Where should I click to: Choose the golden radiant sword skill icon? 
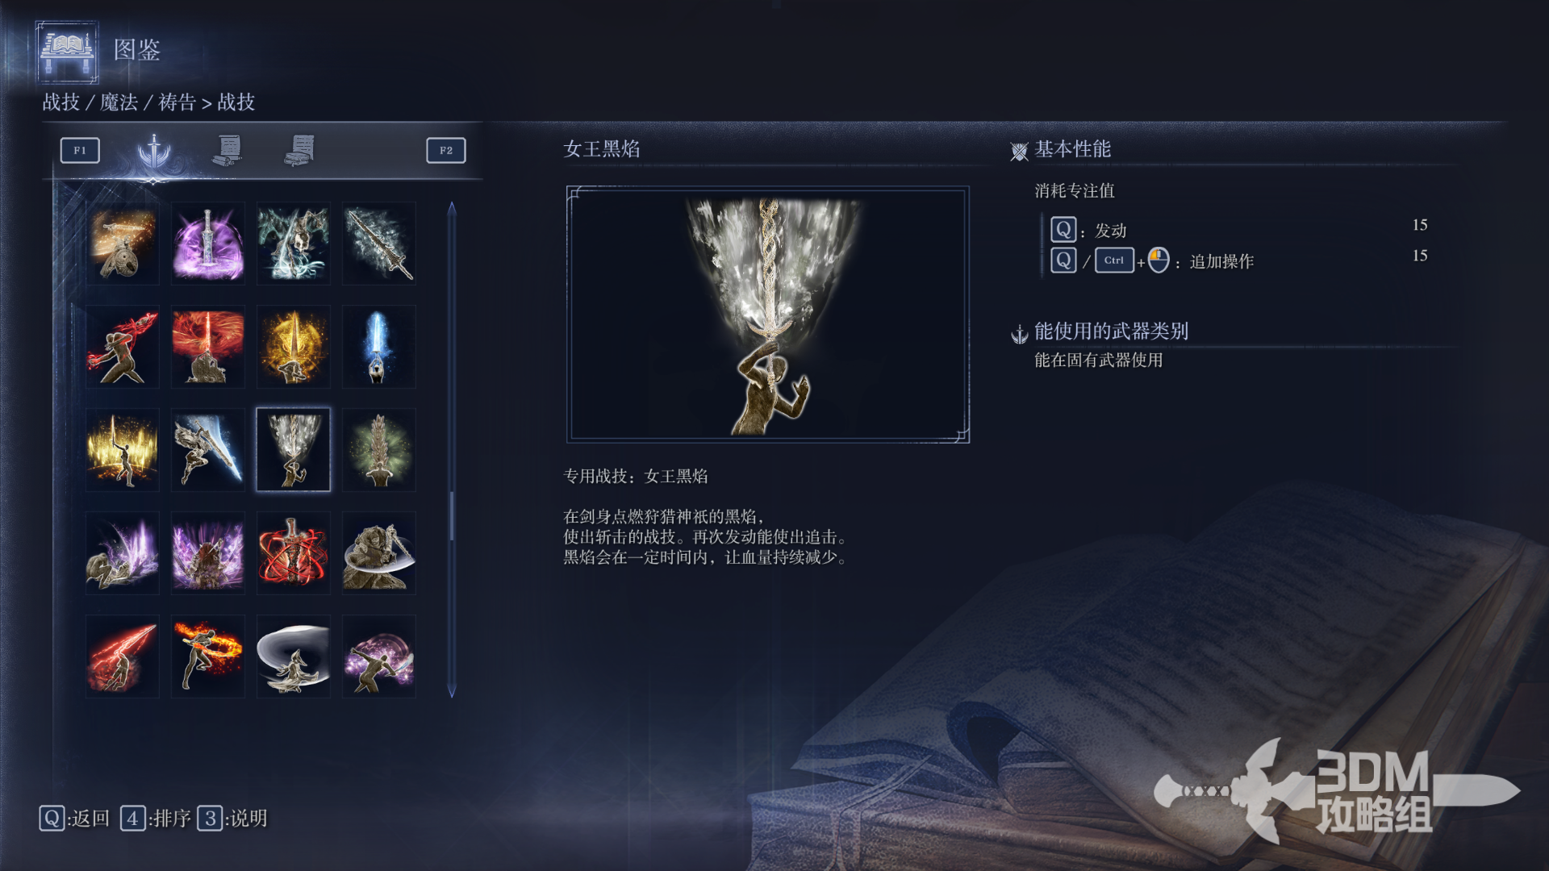294,347
